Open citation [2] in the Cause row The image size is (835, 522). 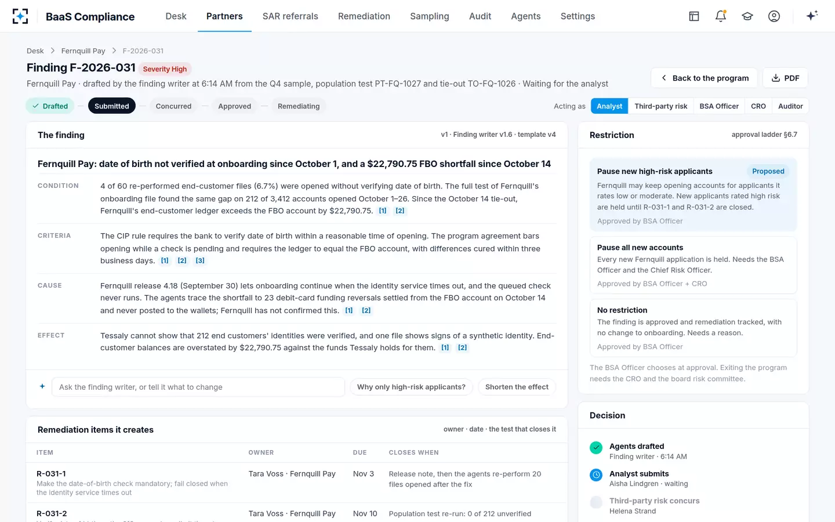(366, 310)
